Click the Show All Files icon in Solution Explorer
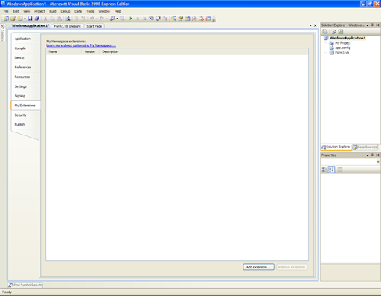381x296 pixels. pos(333,32)
